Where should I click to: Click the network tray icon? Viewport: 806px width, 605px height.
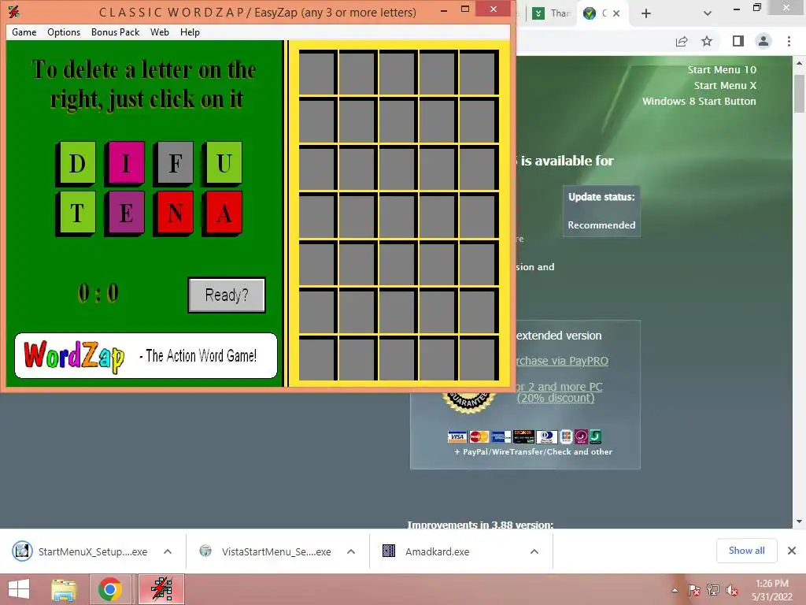tap(713, 590)
